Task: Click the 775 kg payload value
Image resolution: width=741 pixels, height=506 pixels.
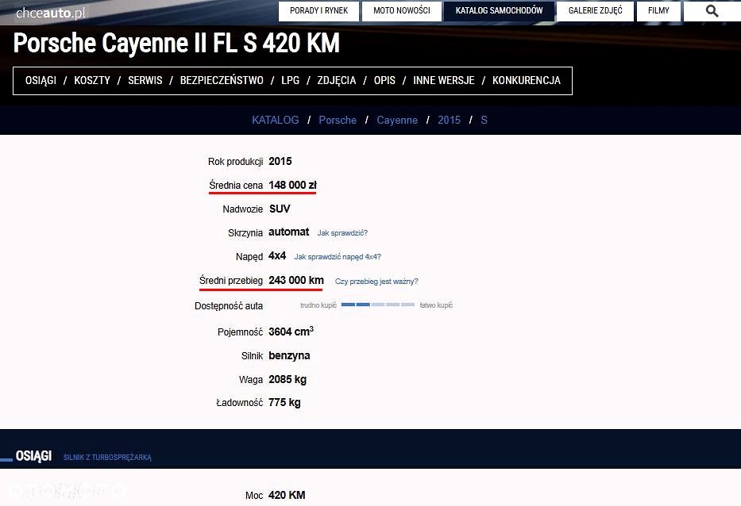Action: point(284,403)
